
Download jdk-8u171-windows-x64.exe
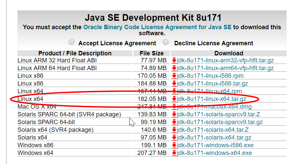point(214,153)
